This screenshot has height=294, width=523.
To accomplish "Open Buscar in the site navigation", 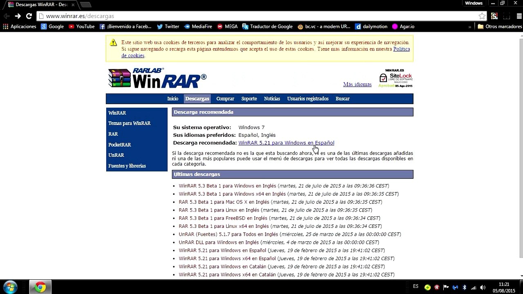I will (x=342, y=99).
